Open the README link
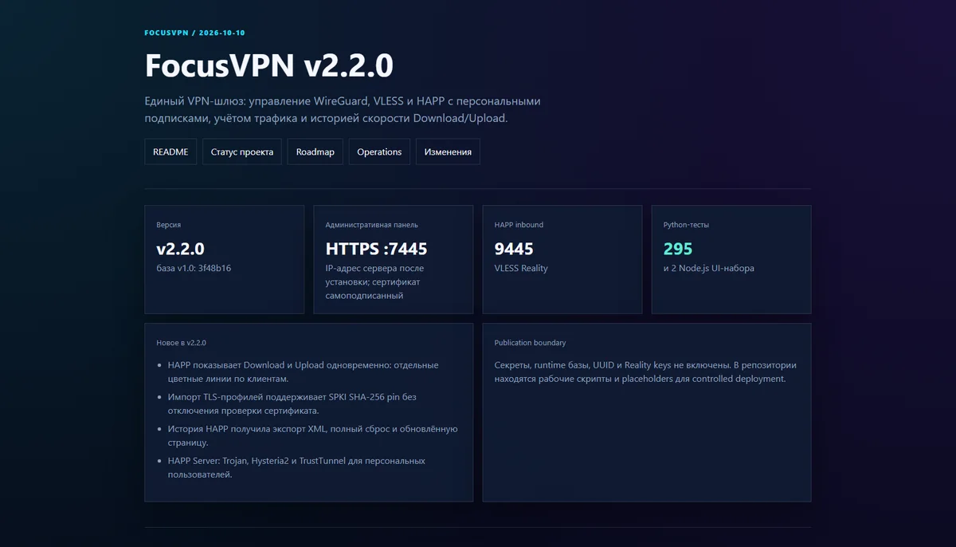Viewport: 956px width, 547px height. (x=170, y=152)
